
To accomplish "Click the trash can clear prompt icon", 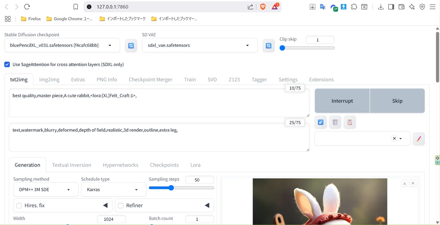I will [x=335, y=122].
